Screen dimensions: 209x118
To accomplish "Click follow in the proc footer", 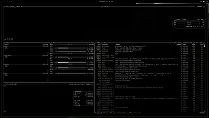I will [x=138, y=113].
